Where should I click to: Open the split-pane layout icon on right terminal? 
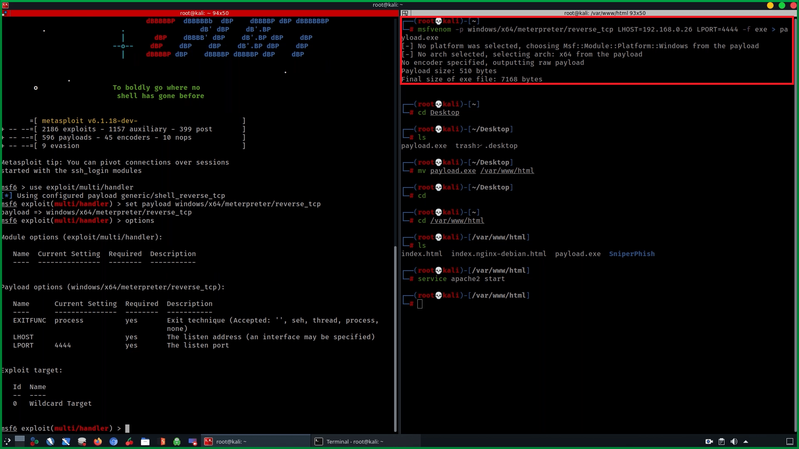click(x=405, y=13)
